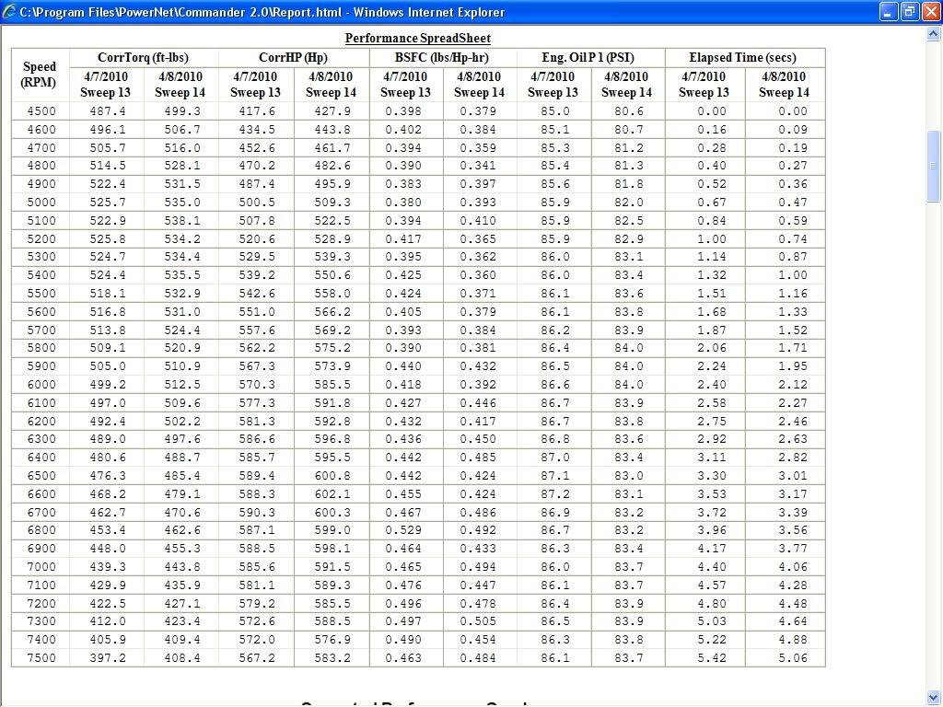The height and width of the screenshot is (707, 943).
Task: Select the CorrTorq (ft-lbs) column header
Action: click(143, 57)
